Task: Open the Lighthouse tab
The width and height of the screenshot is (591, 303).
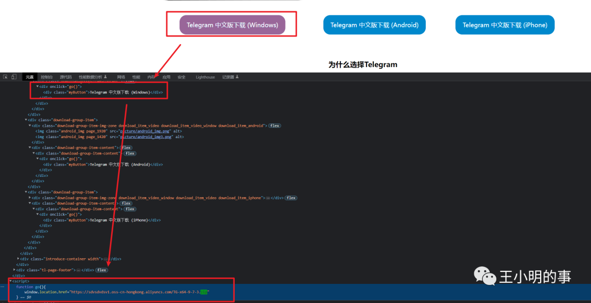Action: point(205,77)
